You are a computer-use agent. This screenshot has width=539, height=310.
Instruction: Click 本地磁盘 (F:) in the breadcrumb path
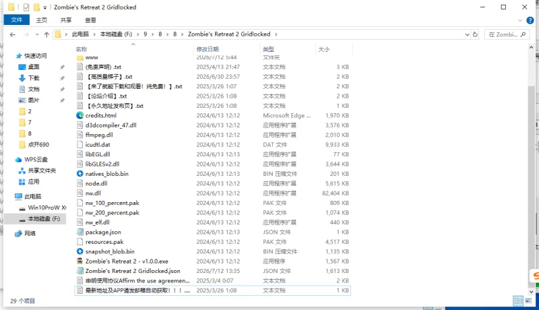(x=116, y=34)
